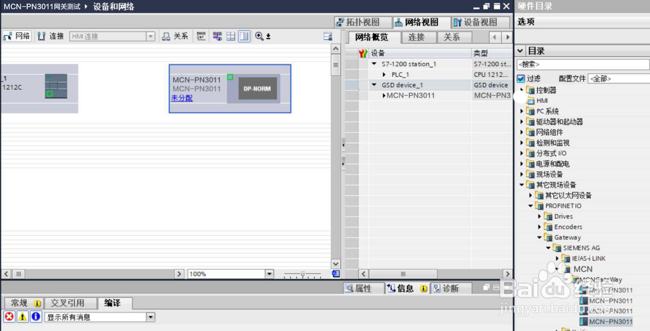This screenshot has width=650, height=331.
Task: Click the left tab-scroll arrow in overview panel
Action: tap(495, 37)
